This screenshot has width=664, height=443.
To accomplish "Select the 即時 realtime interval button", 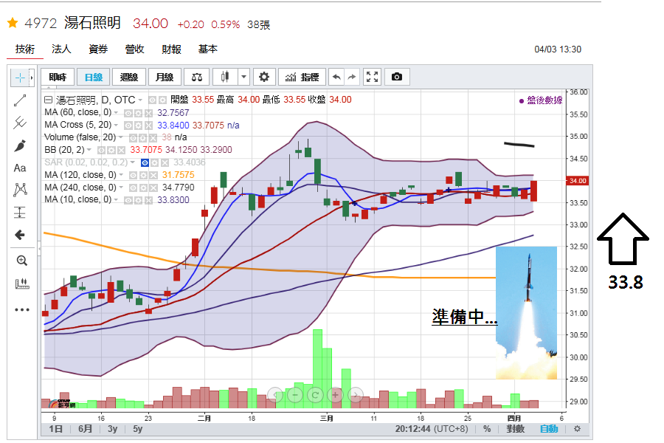I will point(58,77).
